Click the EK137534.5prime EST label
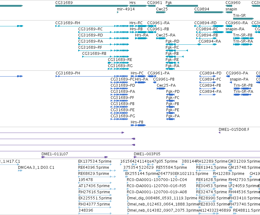Viewport: 260px width, 215px height. click(x=95, y=161)
